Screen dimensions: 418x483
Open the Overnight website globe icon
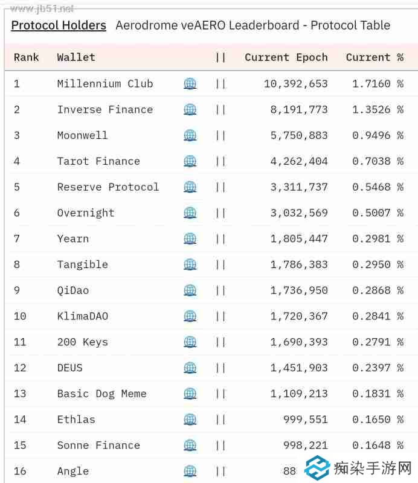[190, 213]
